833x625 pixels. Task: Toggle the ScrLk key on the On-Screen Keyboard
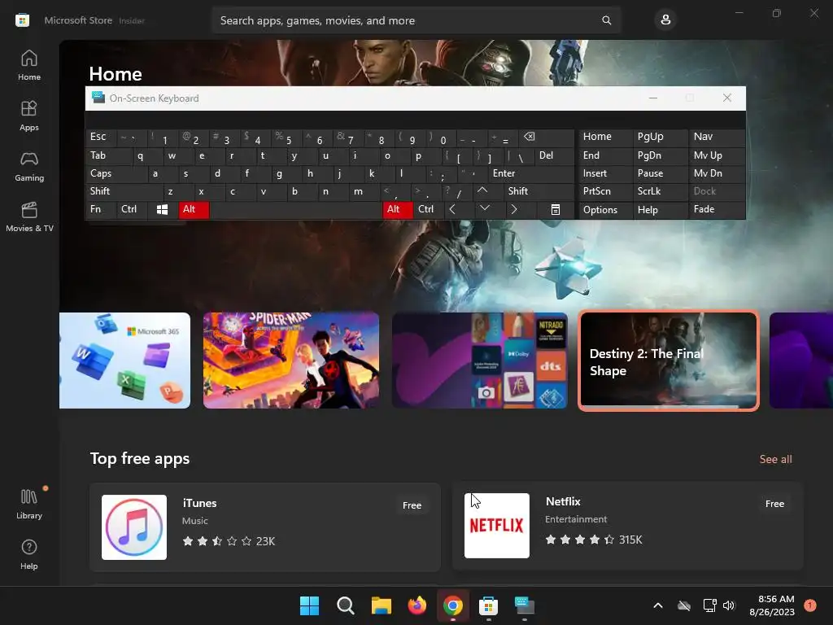coord(661,190)
